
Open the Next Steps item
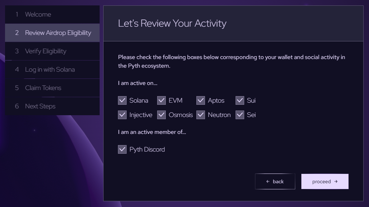[x=52, y=106]
